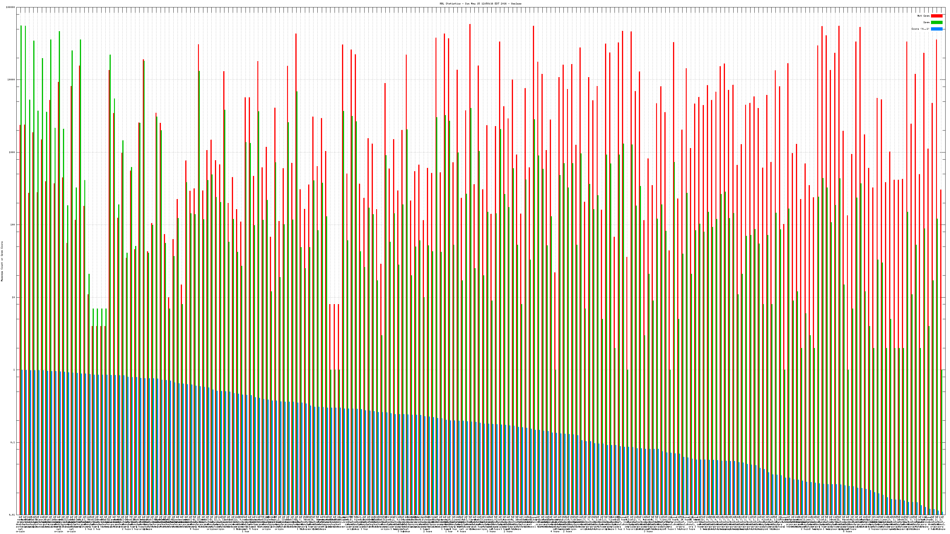Select the 'Score (0..1)' legend label

(x=921, y=29)
